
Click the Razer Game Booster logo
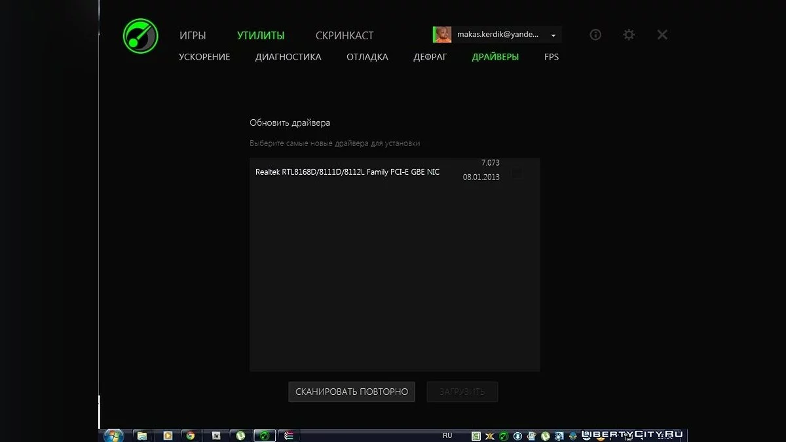point(140,35)
